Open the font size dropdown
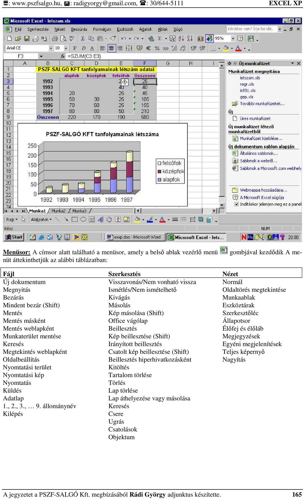This screenshot has width=304, height=499. (66, 48)
